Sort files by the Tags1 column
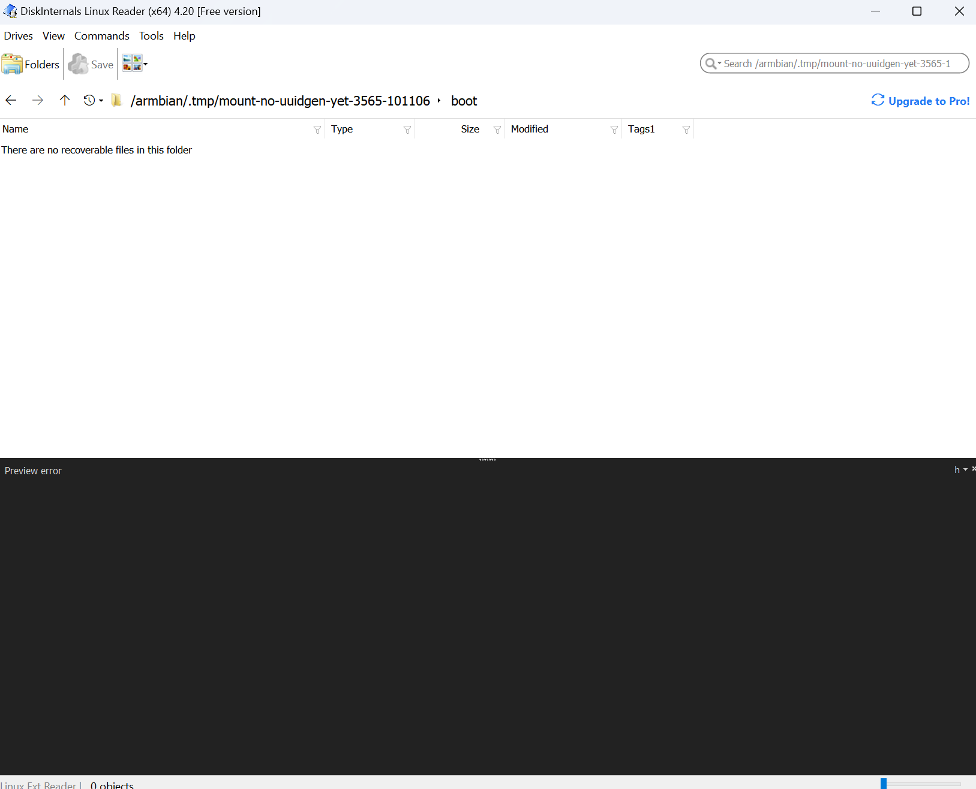Screen dimensions: 976x789 (641, 129)
